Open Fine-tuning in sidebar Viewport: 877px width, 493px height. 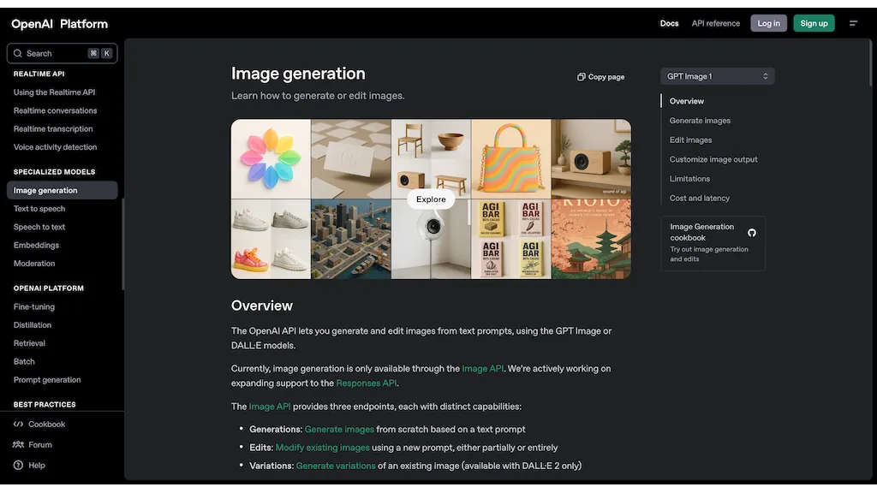(34, 306)
